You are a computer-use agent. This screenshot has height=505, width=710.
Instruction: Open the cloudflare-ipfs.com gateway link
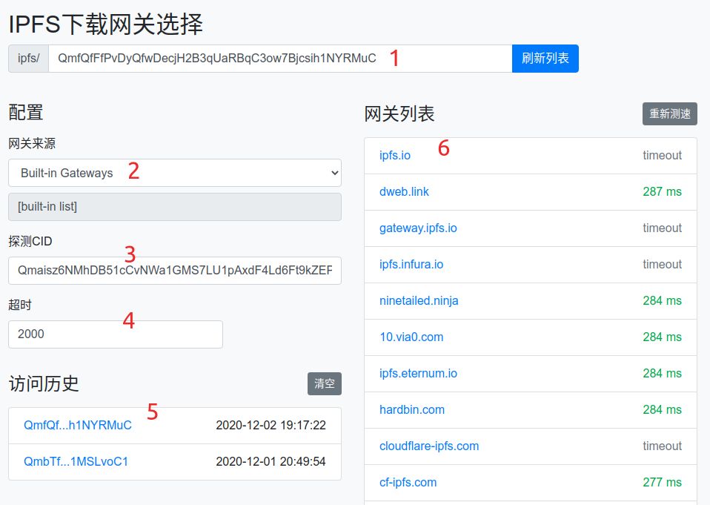click(x=429, y=446)
